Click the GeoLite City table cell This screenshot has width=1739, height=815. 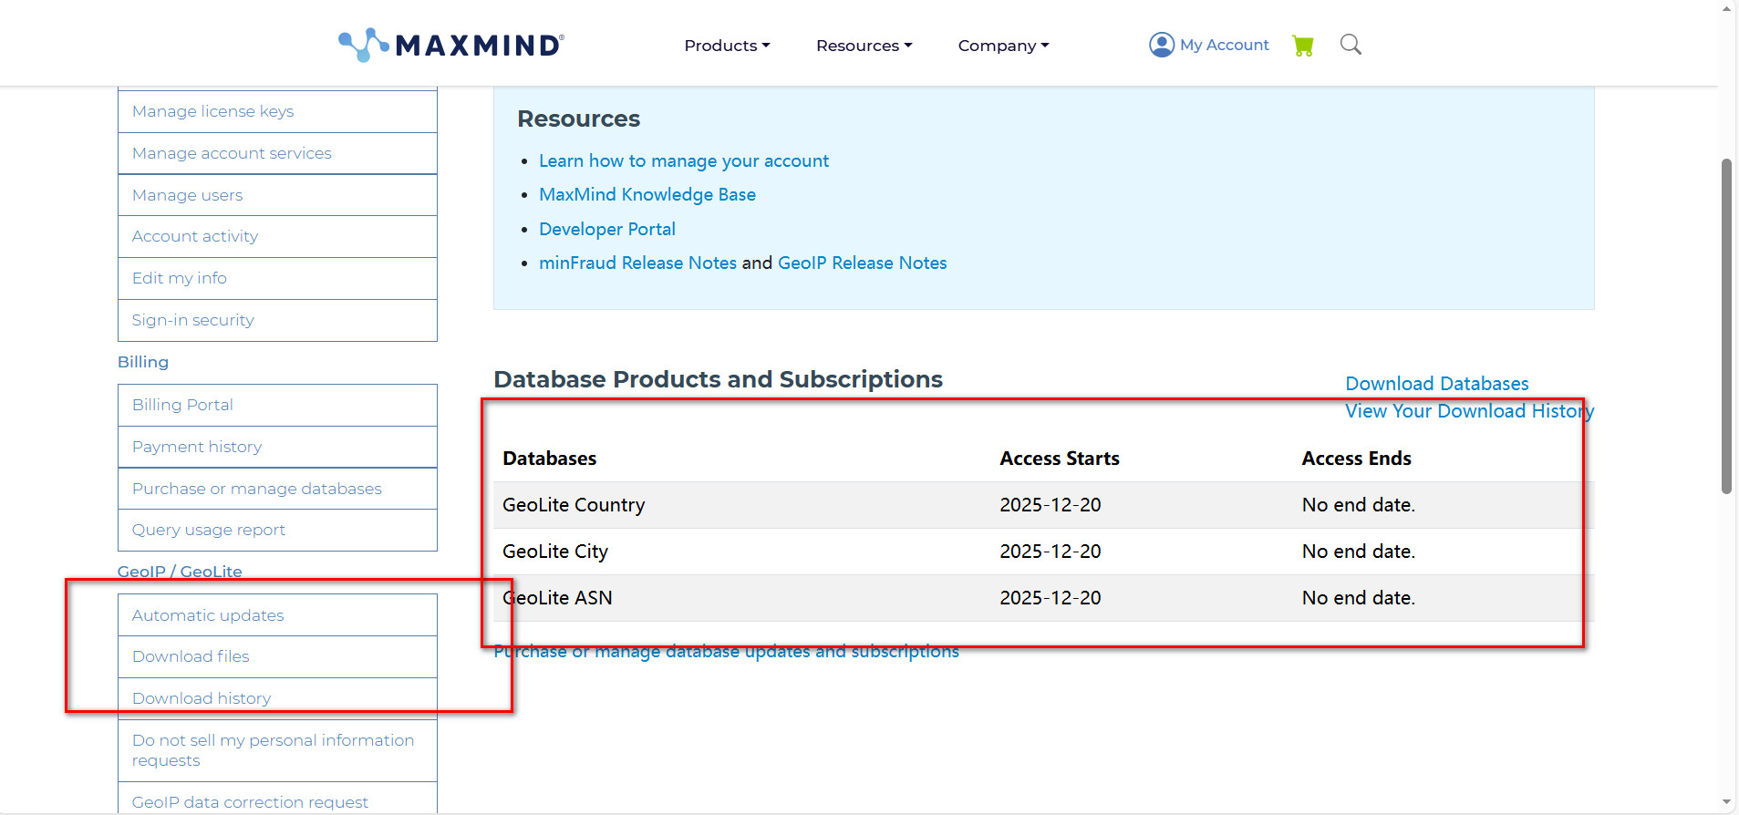coord(555,552)
